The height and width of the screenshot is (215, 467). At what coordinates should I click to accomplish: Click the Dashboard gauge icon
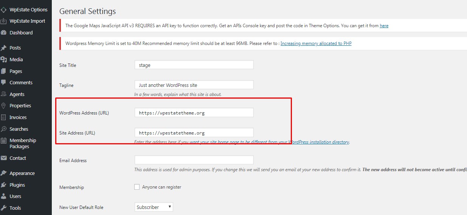coord(4,32)
